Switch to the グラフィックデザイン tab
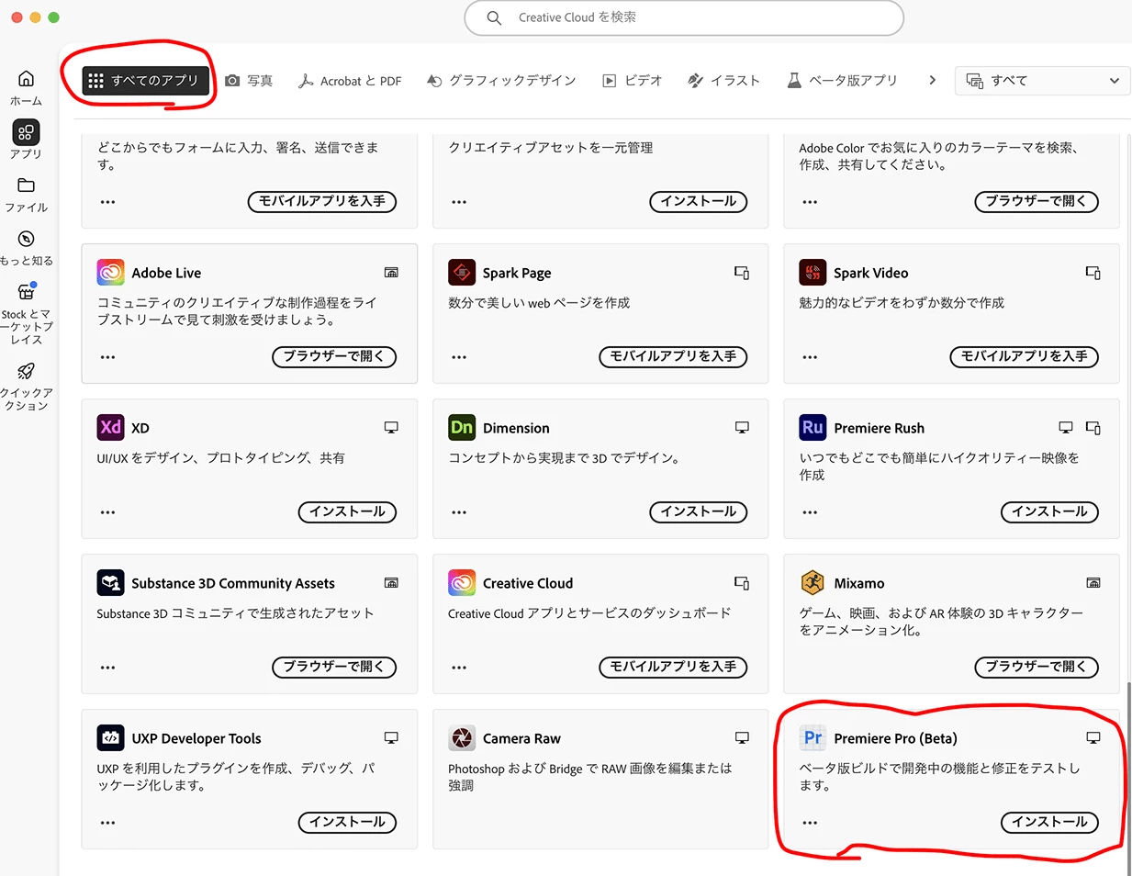 501,81
